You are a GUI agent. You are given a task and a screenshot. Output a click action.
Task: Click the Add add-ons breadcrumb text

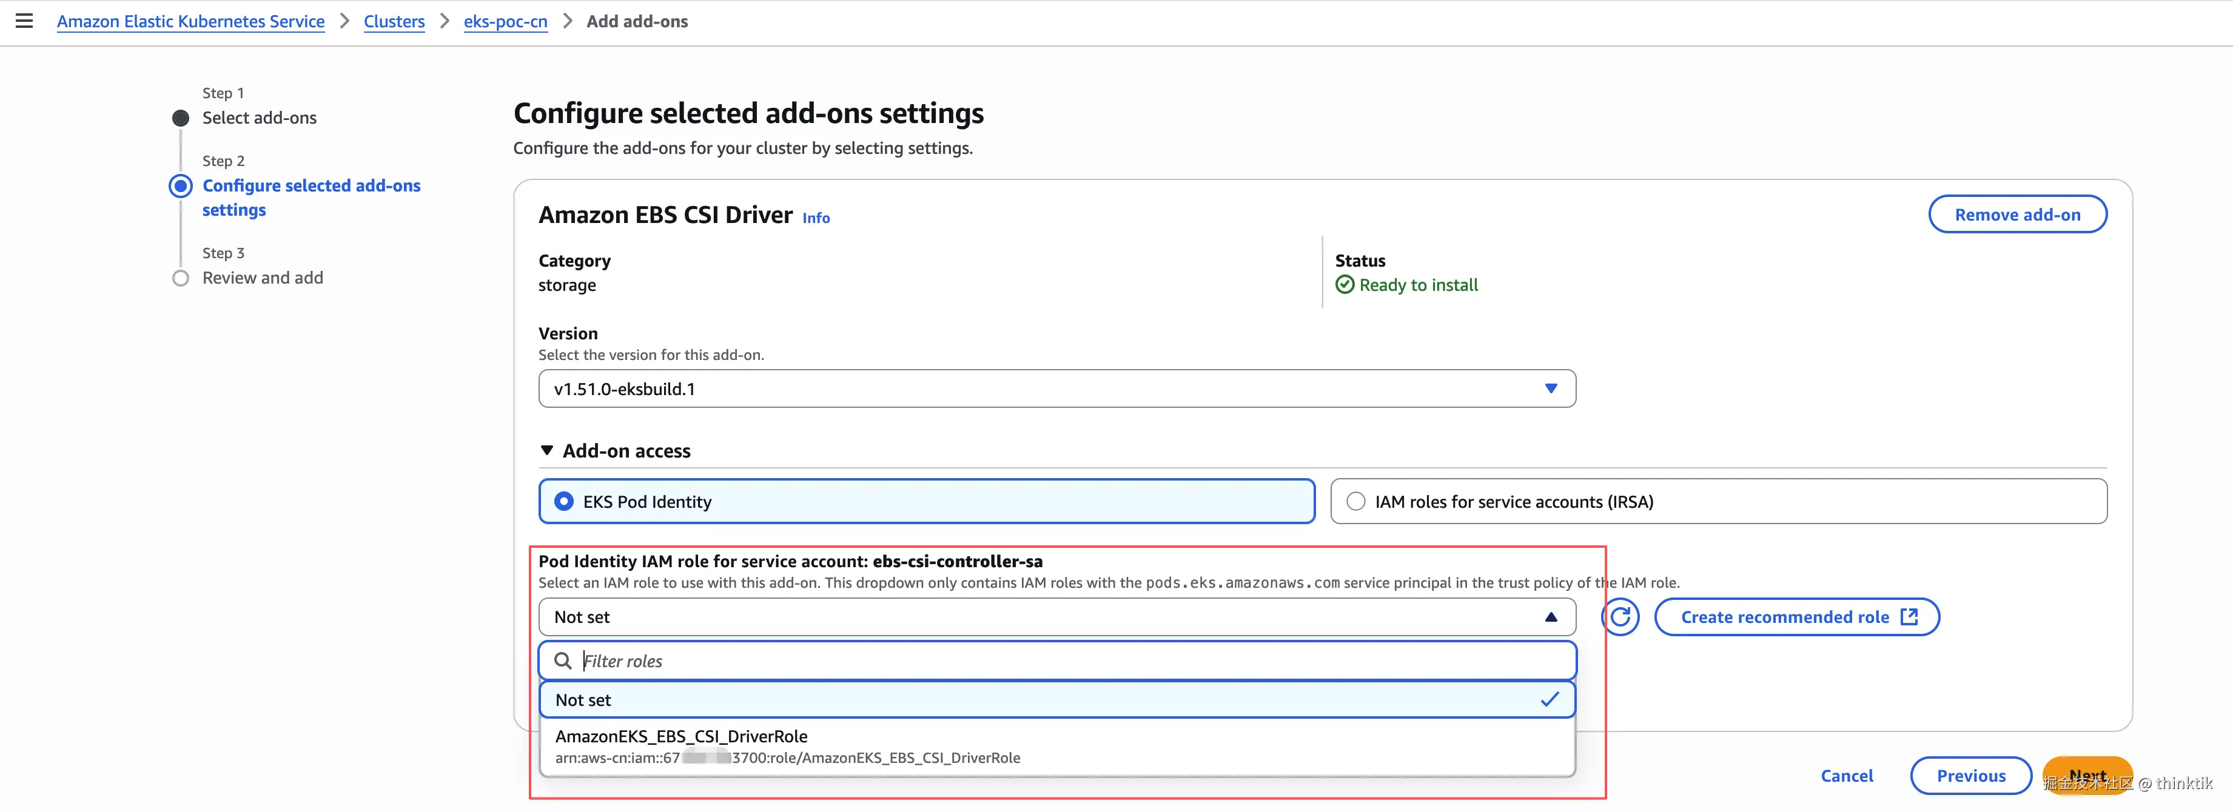(637, 22)
